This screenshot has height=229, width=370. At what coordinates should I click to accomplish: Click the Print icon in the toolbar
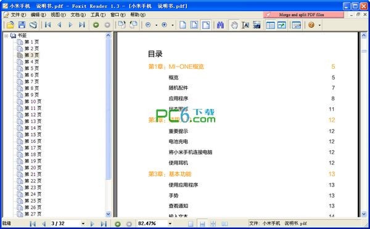coord(33,25)
